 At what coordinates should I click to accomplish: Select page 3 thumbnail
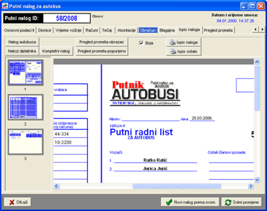26,142
